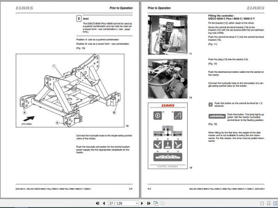The width and height of the screenshot is (278, 208).
Task: Click the CLAAS logo on left page
Action: 24,8
